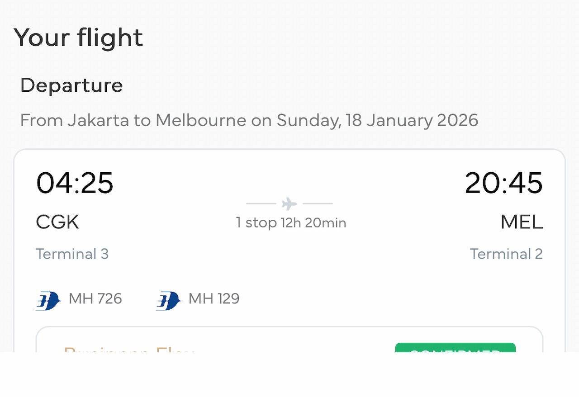This screenshot has height=397, width=579.
Task: Tap the MEL airport code
Action: click(x=521, y=222)
